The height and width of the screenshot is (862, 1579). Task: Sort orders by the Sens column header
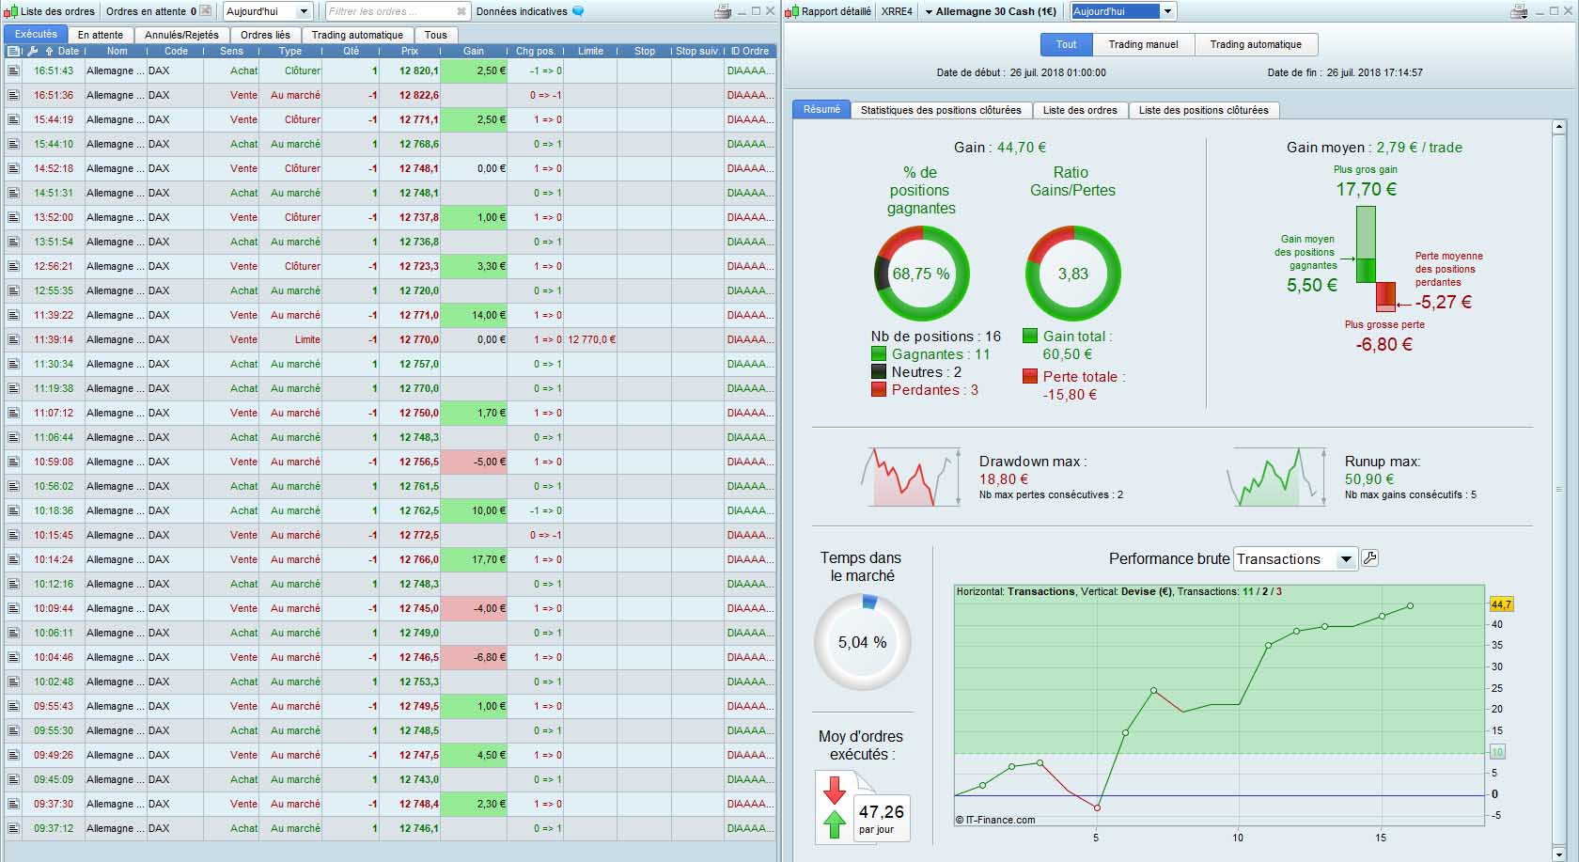tap(231, 51)
